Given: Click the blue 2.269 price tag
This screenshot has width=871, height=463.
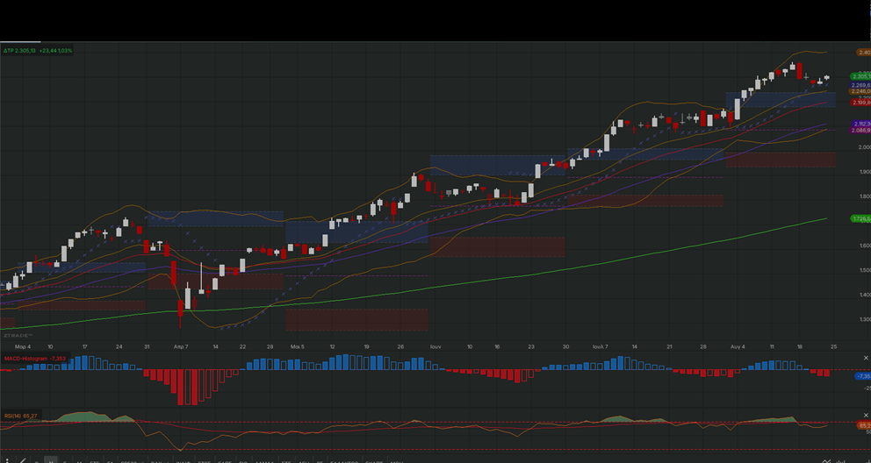Looking at the screenshot, I should pos(860,85).
